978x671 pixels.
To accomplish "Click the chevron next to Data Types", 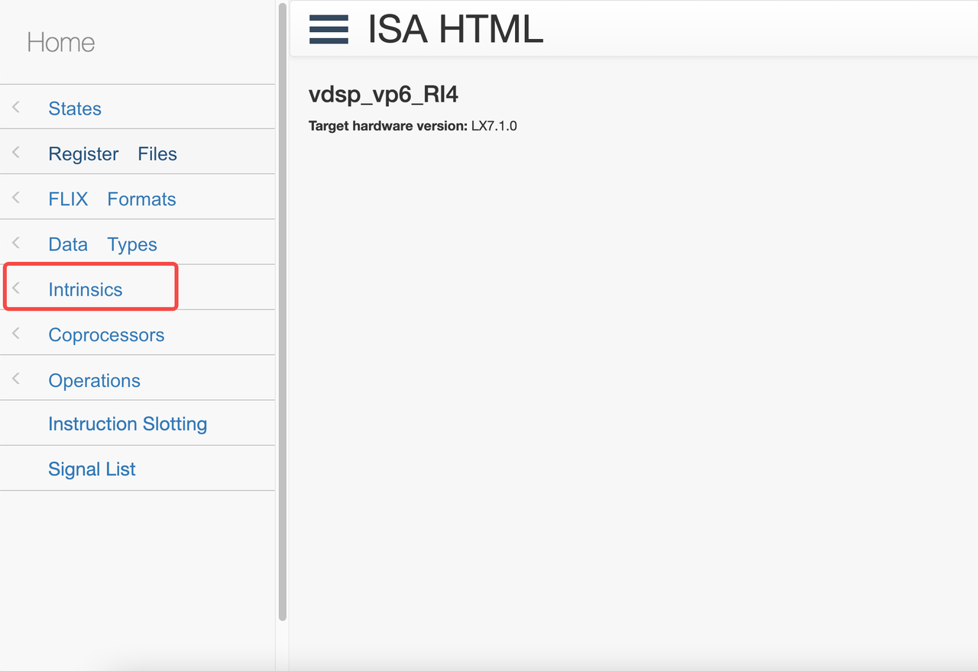I will tap(16, 244).
